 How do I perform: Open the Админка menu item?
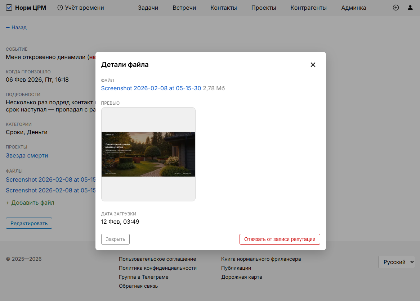click(x=354, y=8)
